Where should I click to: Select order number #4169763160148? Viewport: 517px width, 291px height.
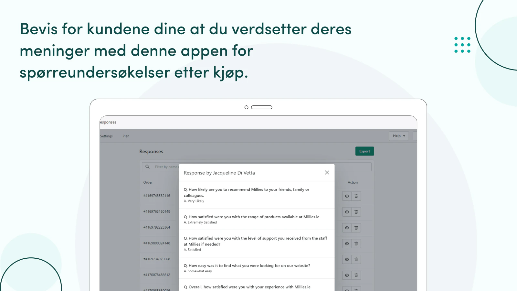[157, 211]
